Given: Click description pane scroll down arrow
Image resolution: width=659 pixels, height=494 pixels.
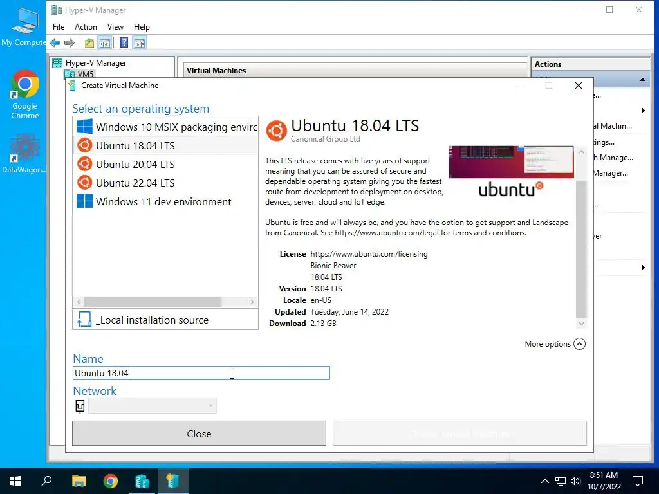Looking at the screenshot, I should 581,324.
